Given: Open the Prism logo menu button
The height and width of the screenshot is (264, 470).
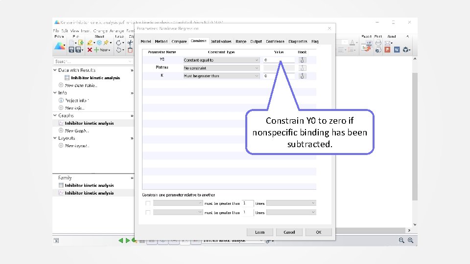Looking at the screenshot, I should tap(60, 46).
